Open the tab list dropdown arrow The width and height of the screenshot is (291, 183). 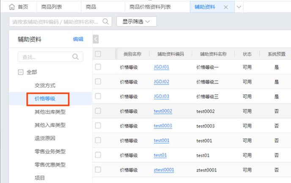coord(239,7)
